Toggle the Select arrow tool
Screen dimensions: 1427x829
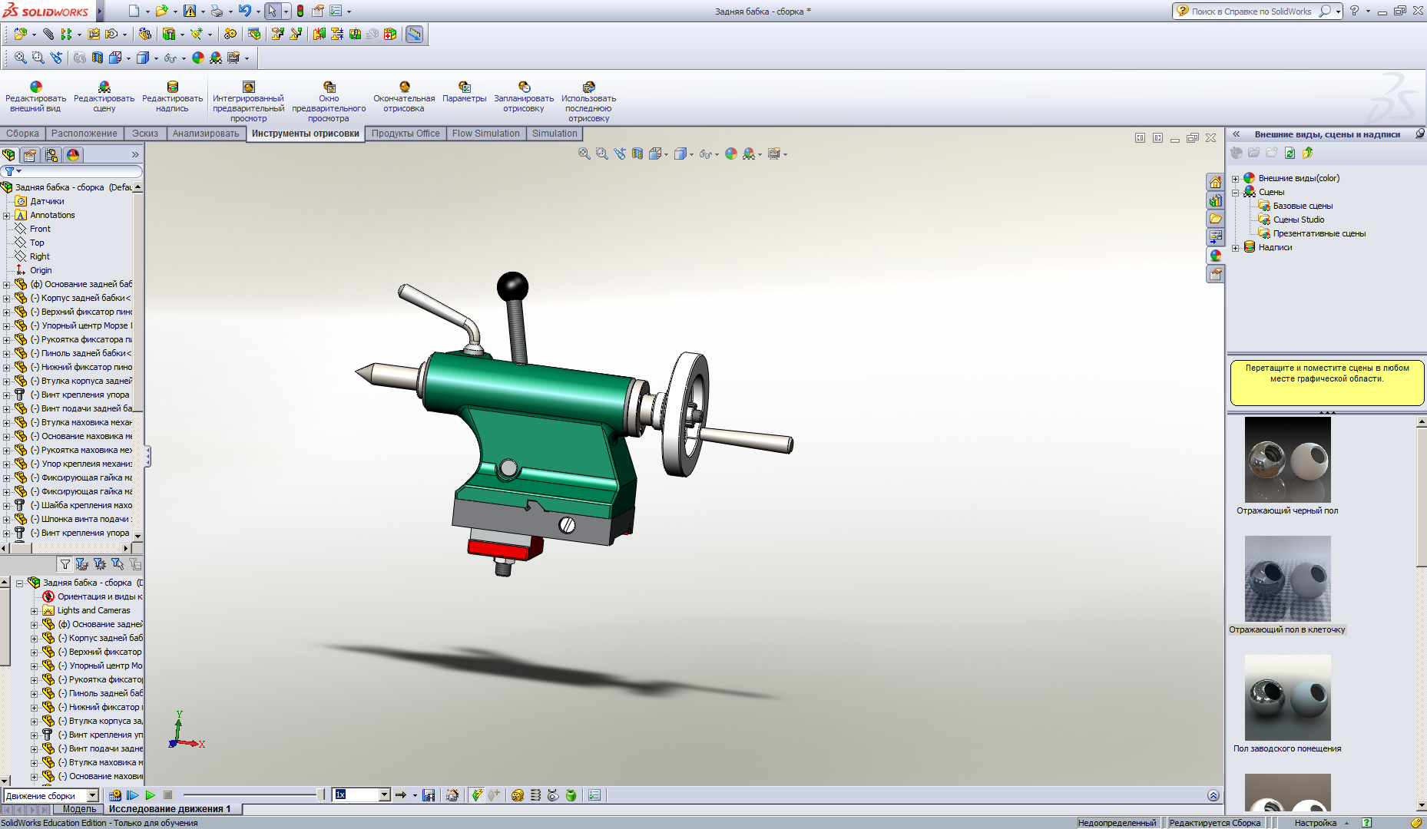click(x=272, y=11)
